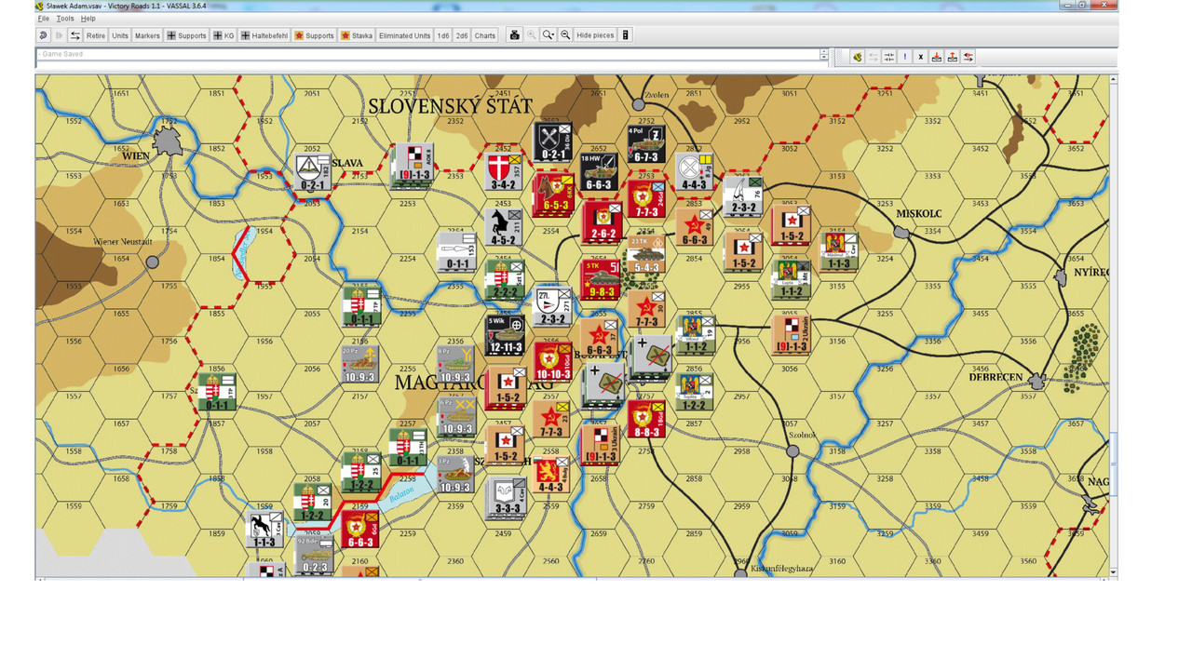The height and width of the screenshot is (645, 1192).
Task: Select the crossed-hammers 0-2-1 black counter
Action: tap(552, 141)
